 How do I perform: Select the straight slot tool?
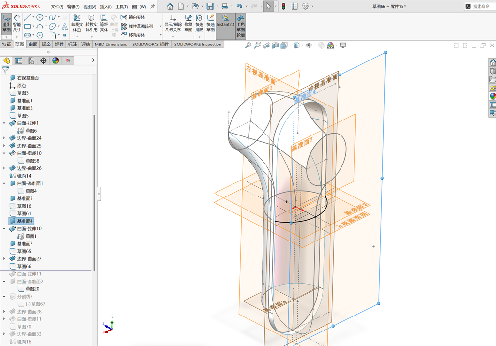28,35
